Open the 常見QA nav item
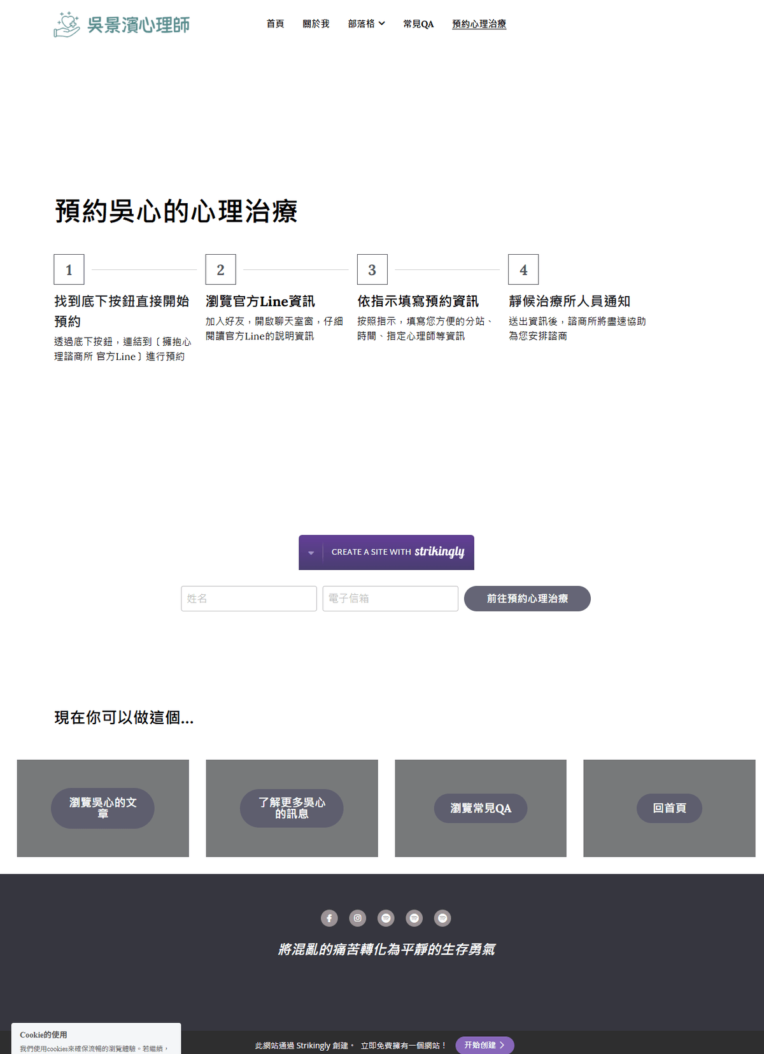The width and height of the screenshot is (764, 1054). click(418, 24)
